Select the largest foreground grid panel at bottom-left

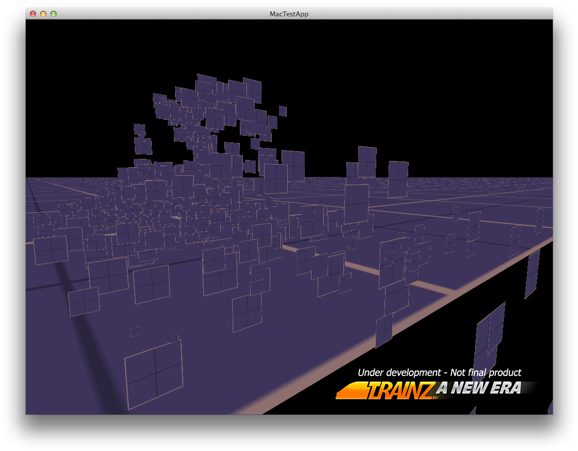pos(154,373)
